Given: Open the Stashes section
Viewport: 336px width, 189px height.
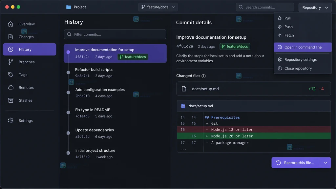Looking at the screenshot, I should (29, 100).
